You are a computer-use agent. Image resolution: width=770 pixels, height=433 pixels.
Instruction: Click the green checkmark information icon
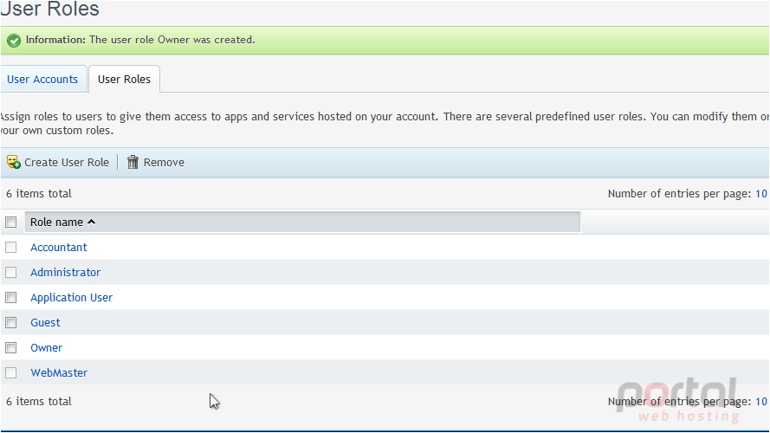click(14, 40)
